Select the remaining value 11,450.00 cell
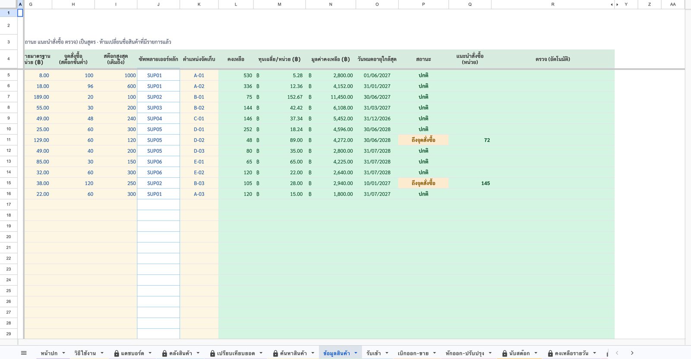The height and width of the screenshot is (359, 691). tap(331, 97)
